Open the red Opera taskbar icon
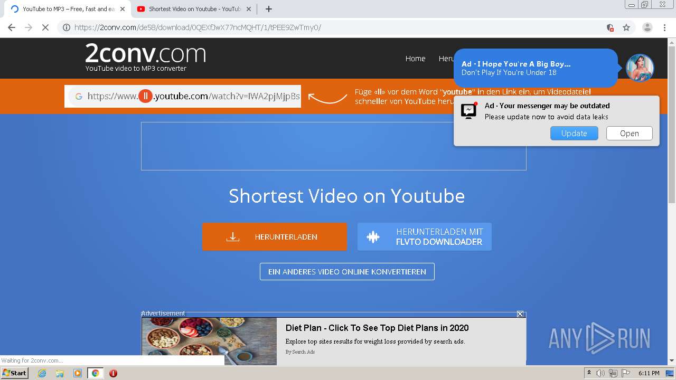 pyautogui.click(x=113, y=373)
